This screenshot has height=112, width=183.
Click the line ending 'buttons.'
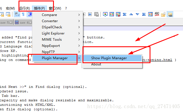[96, 37]
